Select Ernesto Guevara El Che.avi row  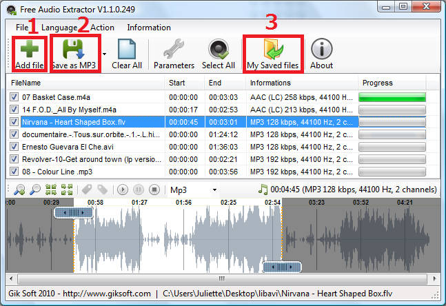click(218, 147)
